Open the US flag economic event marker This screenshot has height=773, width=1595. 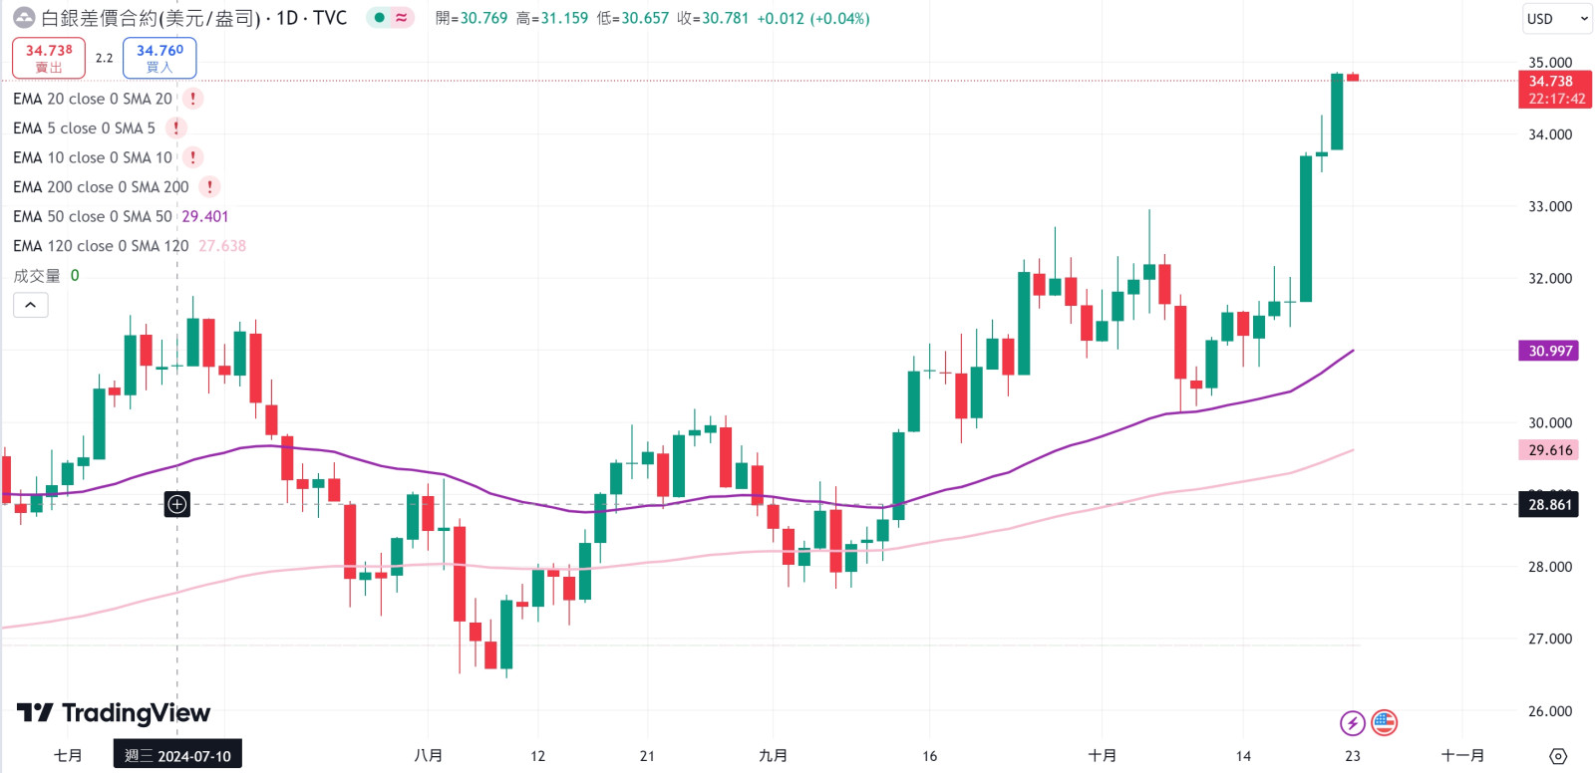1384,723
